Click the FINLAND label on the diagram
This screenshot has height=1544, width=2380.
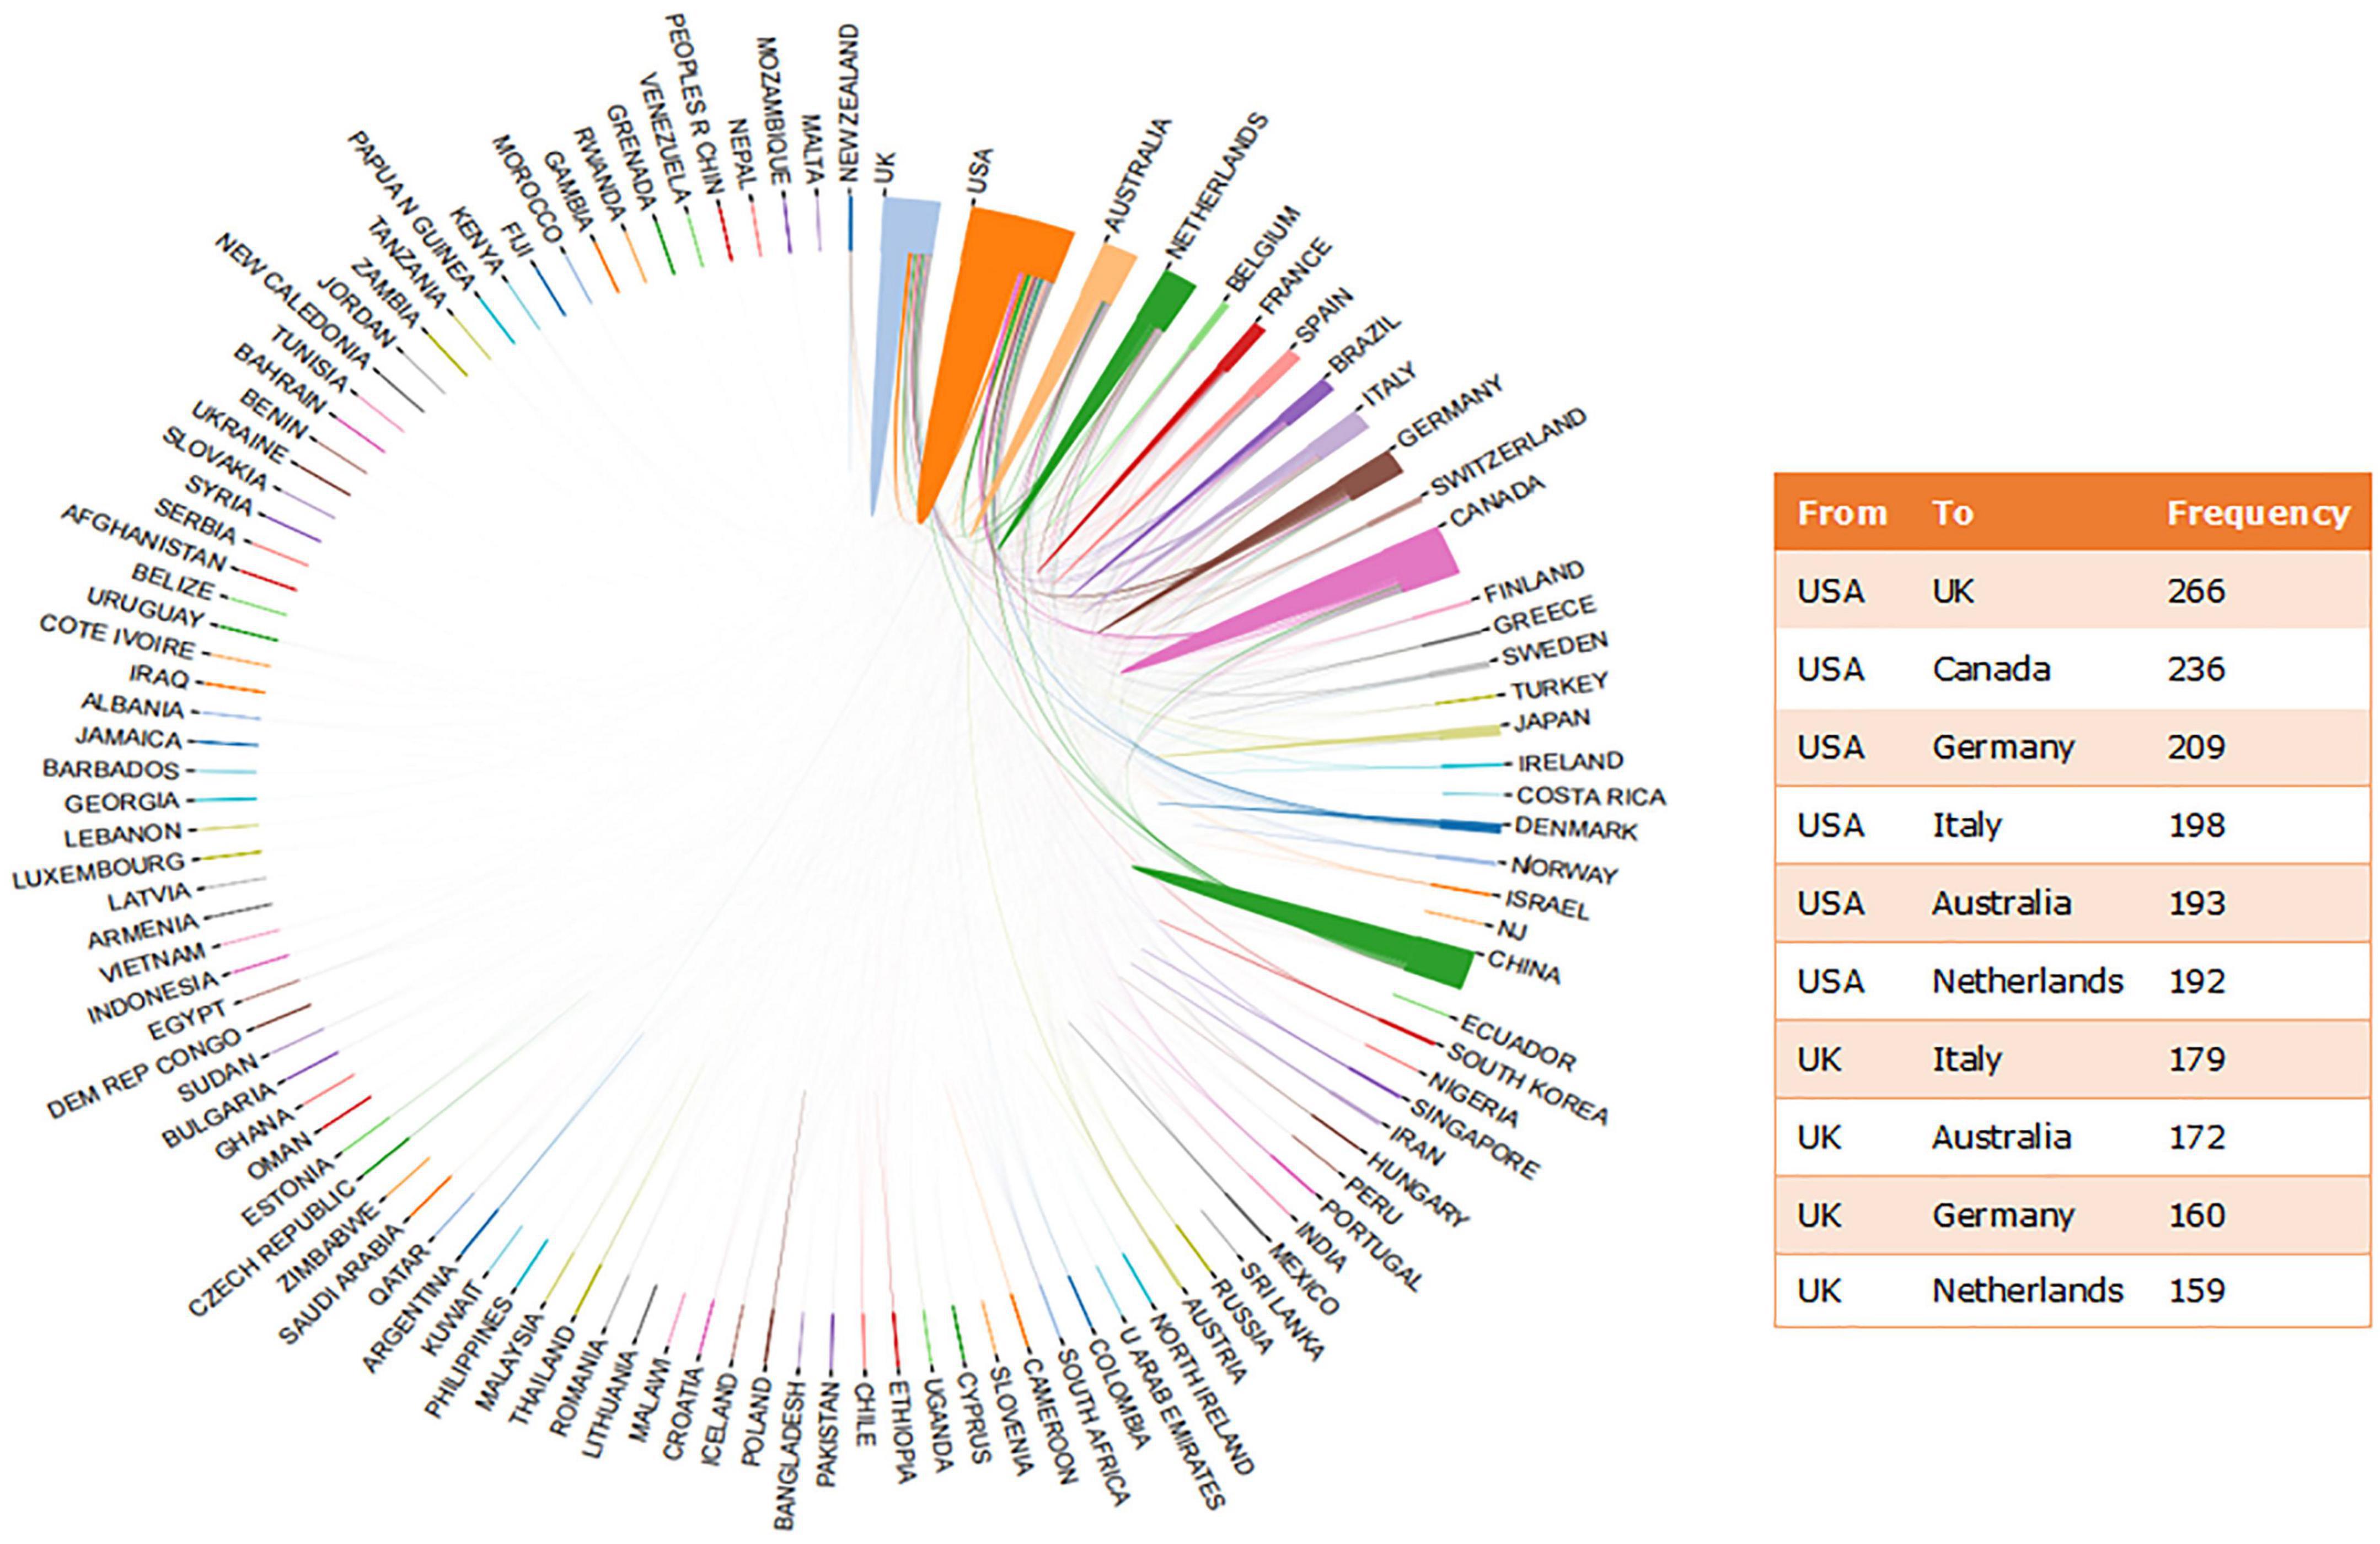pyautogui.click(x=1534, y=582)
